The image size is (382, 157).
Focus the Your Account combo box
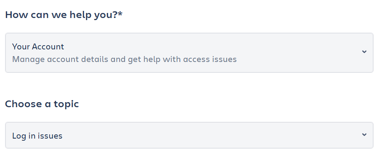[x=189, y=53]
